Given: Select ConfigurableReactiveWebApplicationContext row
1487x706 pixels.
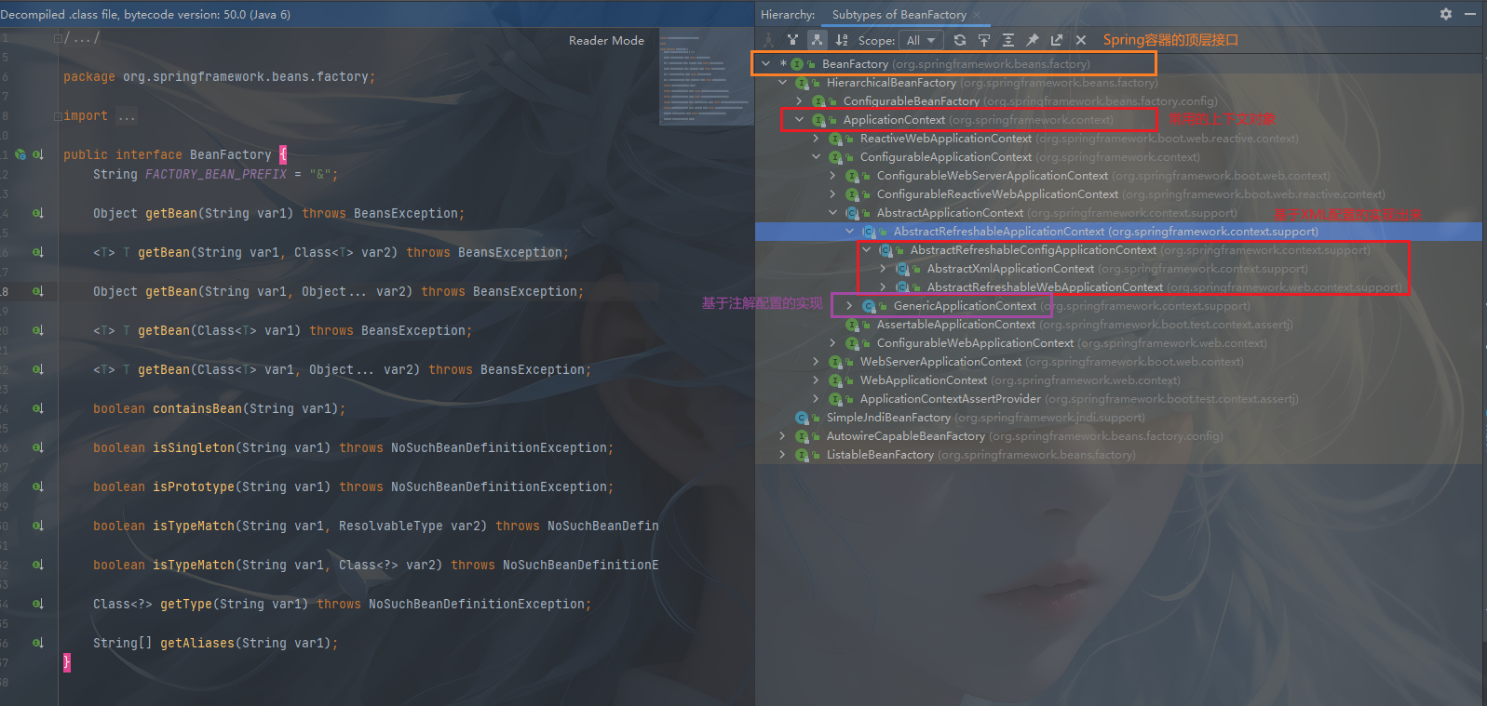Looking at the screenshot, I should pyautogui.click(x=1118, y=194).
